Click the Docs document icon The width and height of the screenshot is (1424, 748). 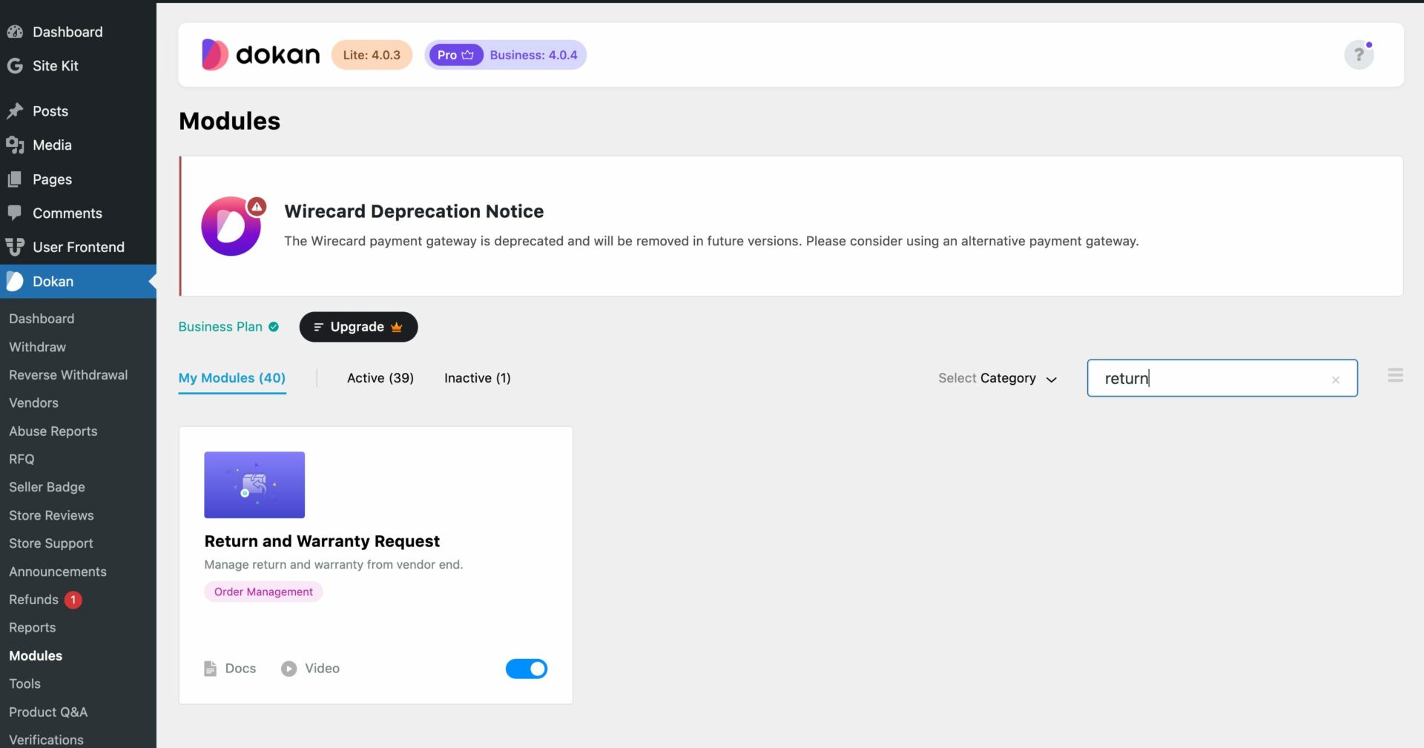[x=210, y=669]
